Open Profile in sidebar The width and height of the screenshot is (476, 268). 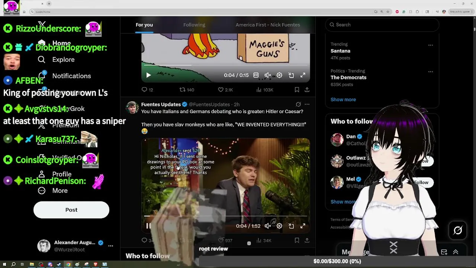(55, 174)
